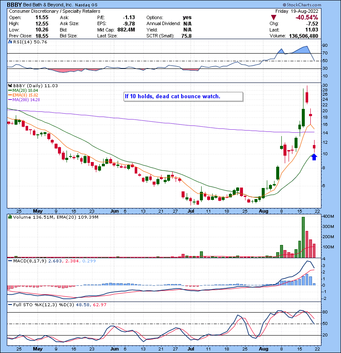
Task: Click the Consumer Discretionary / Specialty Retailers label
Action: [x=55, y=11]
